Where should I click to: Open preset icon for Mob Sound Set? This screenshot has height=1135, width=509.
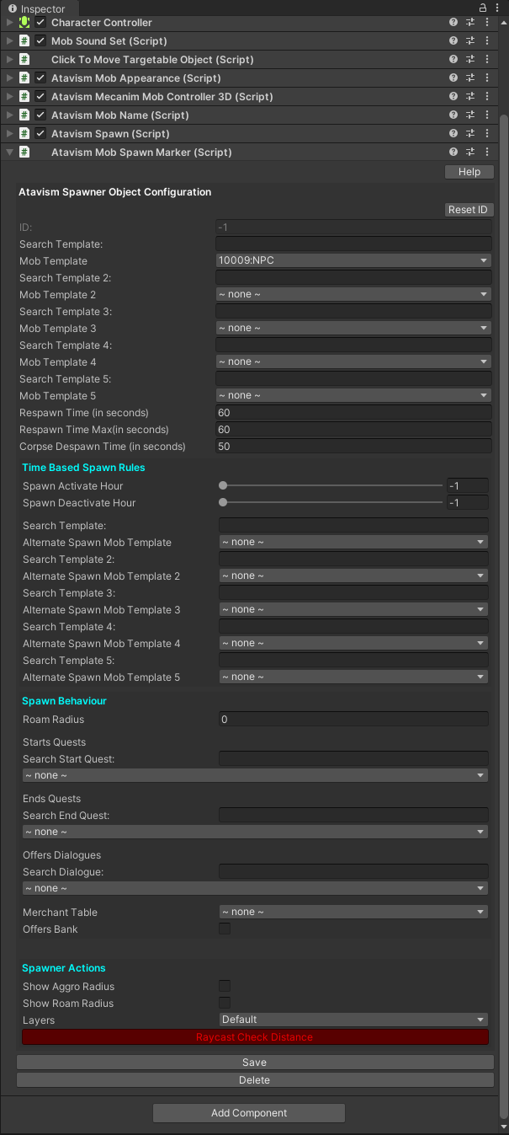point(471,41)
